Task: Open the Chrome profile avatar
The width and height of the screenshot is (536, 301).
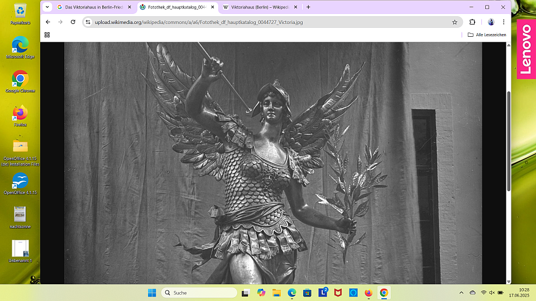Action: coord(491,22)
